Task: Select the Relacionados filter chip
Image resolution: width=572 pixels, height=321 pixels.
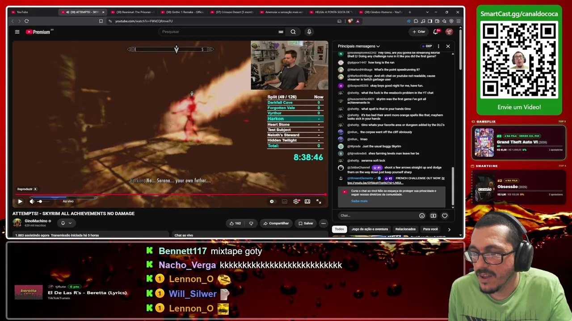Action: 405,229
